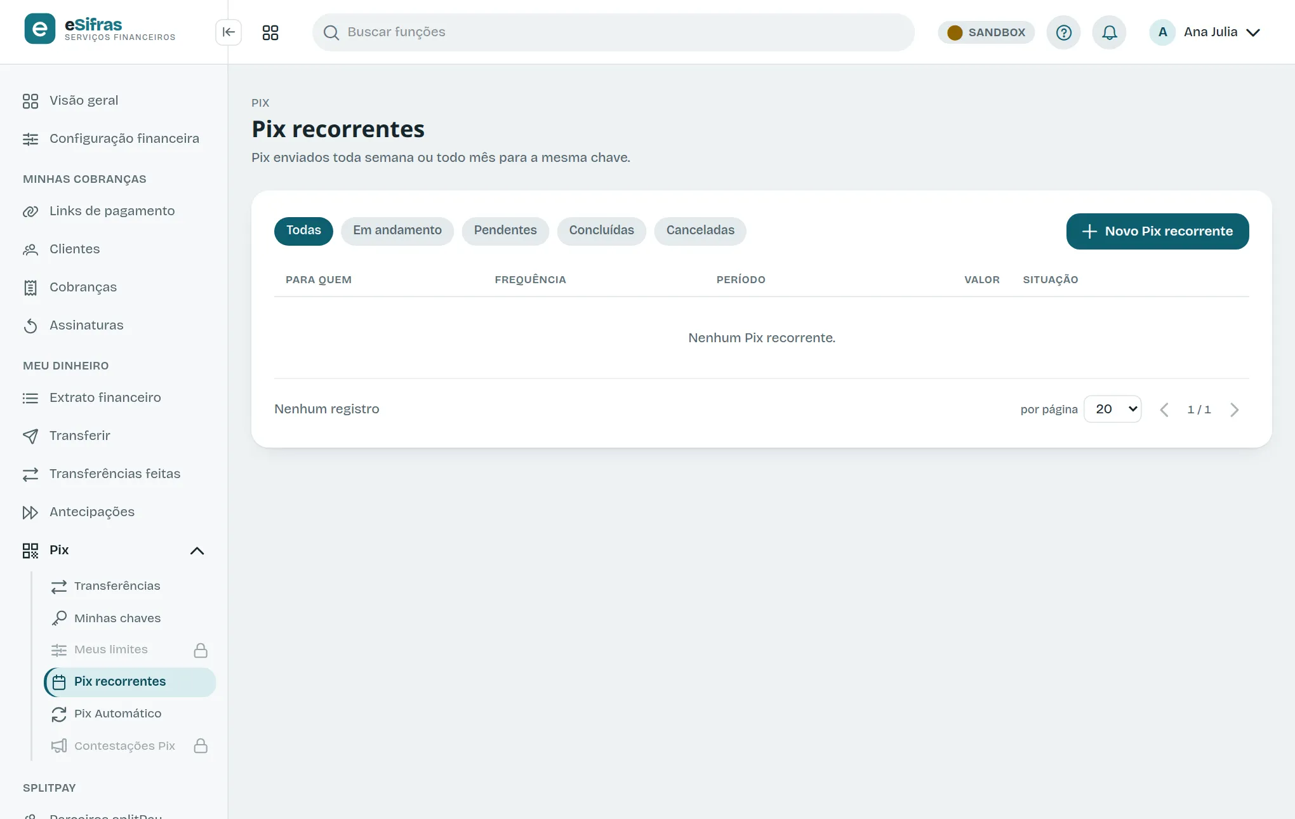Open Minhas chaves submenu item

130,618
